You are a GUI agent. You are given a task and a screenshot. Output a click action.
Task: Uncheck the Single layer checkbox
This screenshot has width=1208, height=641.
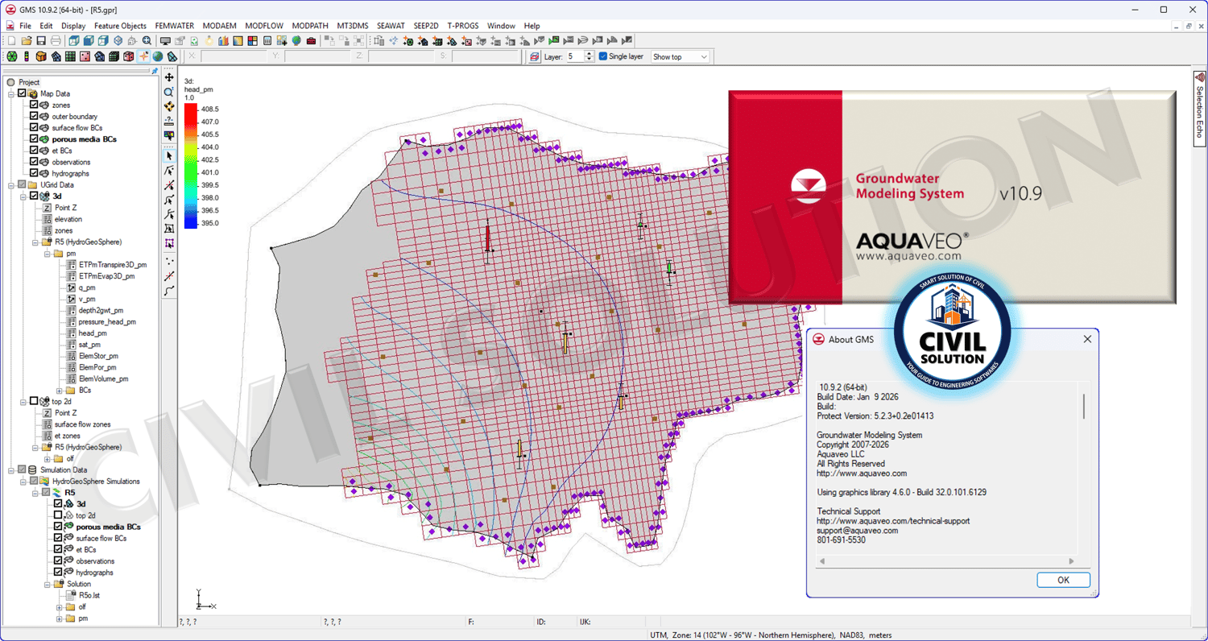(603, 57)
